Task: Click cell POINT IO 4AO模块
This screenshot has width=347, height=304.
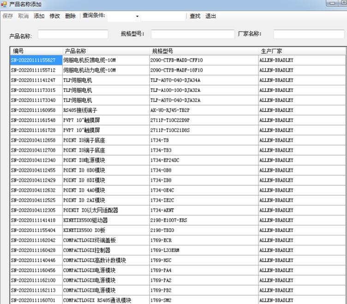Action: click(x=106, y=190)
